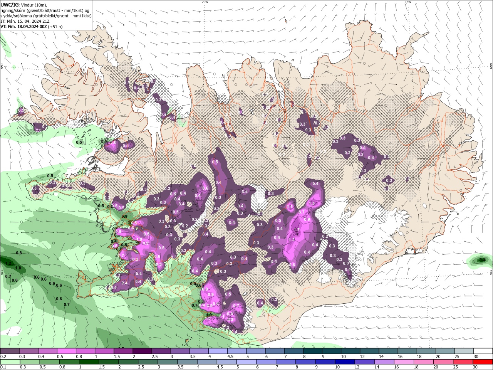The image size is (493, 370).
Task: Click the '(+51 h)' forecast offset text
Action: (x=56, y=27)
